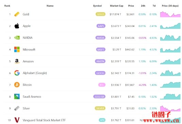
Task: Open Saudi Aramco 30-day price chart
Action: click(x=170, y=96)
